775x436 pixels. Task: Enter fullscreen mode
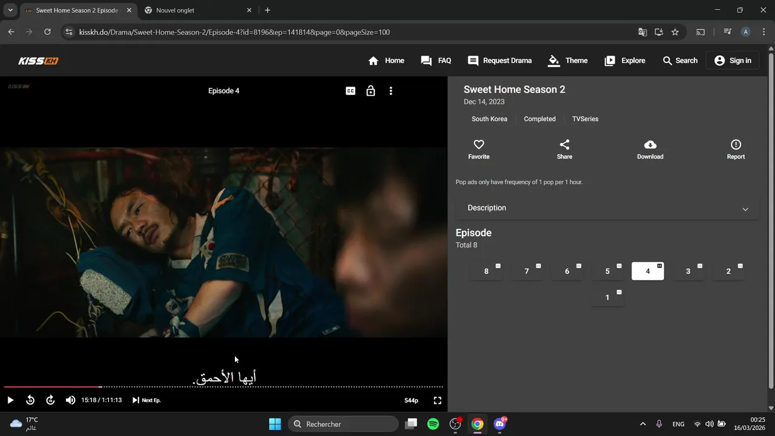pos(437,400)
